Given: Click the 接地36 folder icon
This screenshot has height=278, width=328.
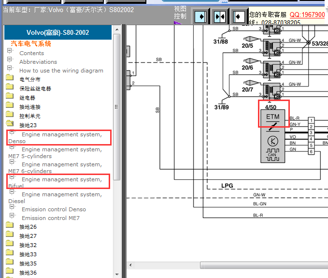Looking at the screenshot, I should coord(10,271).
